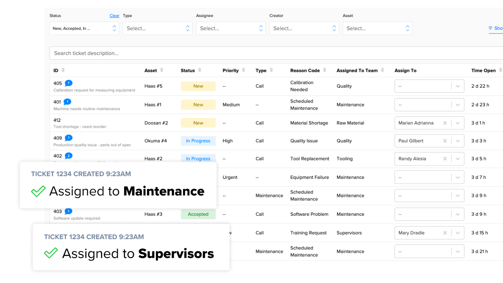
Task: Open the Asset filter dropdown
Action: 377,28
